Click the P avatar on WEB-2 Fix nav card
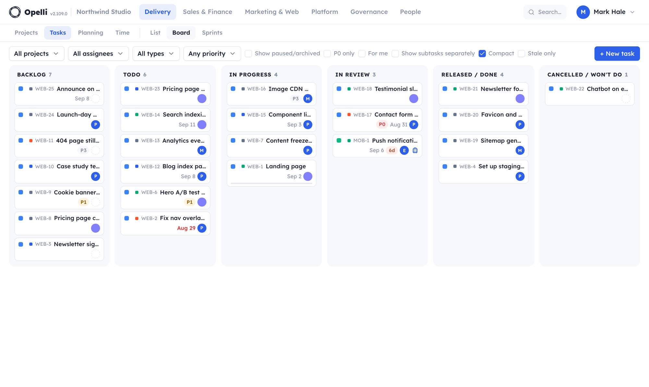Image resolution: width=649 pixels, height=387 pixels. coord(202,228)
